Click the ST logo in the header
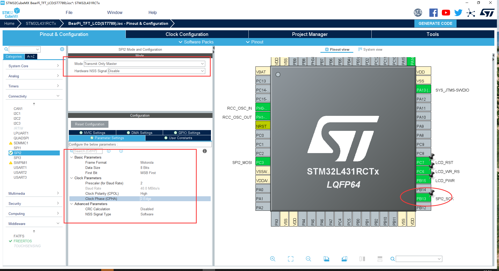Screen dimensions: 499x271 coord(487,13)
